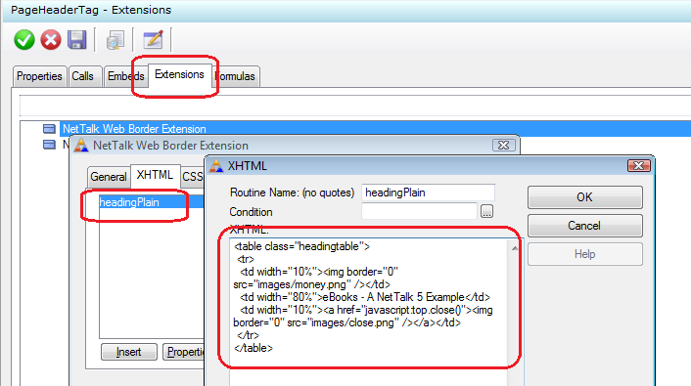Click the red X cancel icon
Image resolution: width=691 pixels, height=386 pixels.
click(x=51, y=40)
